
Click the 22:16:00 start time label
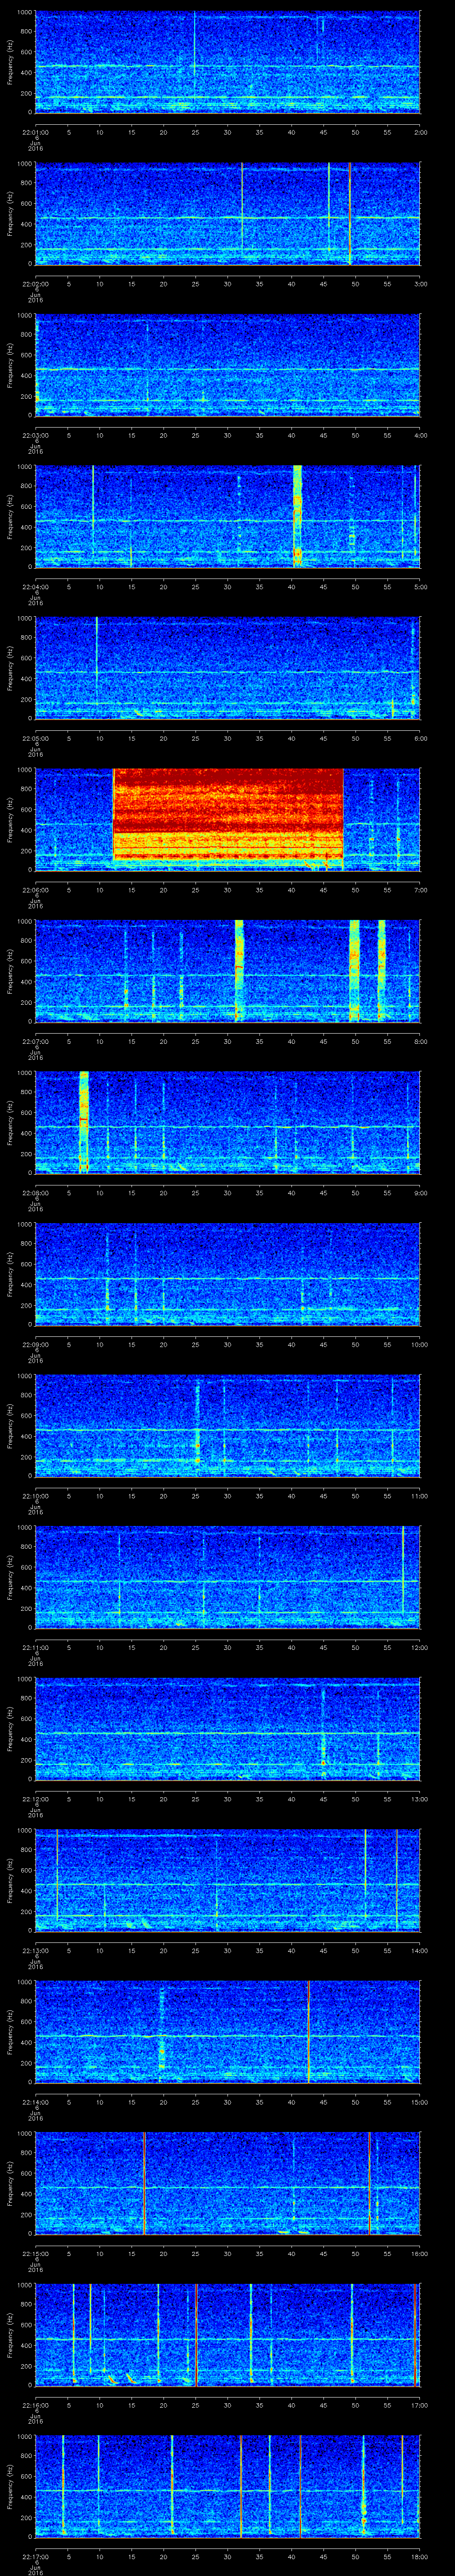(x=35, y=2404)
